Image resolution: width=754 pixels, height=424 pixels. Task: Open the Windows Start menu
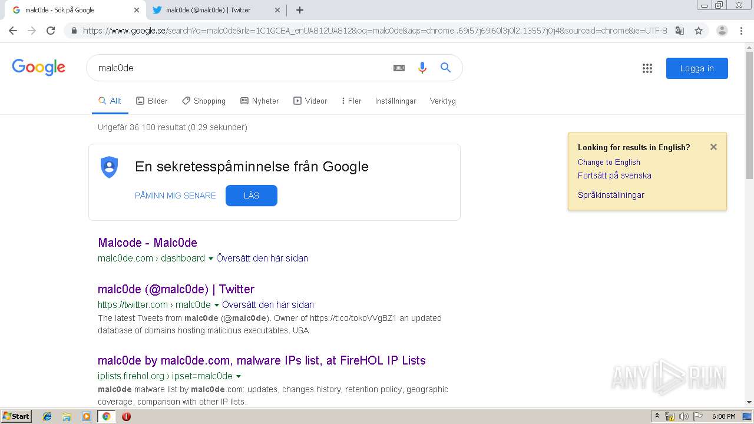pyautogui.click(x=16, y=416)
